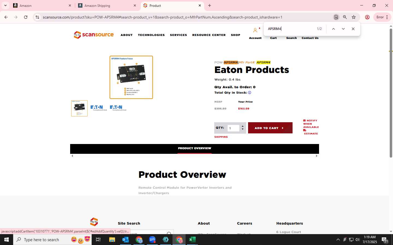The width and height of the screenshot is (393, 245).
Task: Click left scroll arrow under tab bar
Action: click(x=72, y=156)
